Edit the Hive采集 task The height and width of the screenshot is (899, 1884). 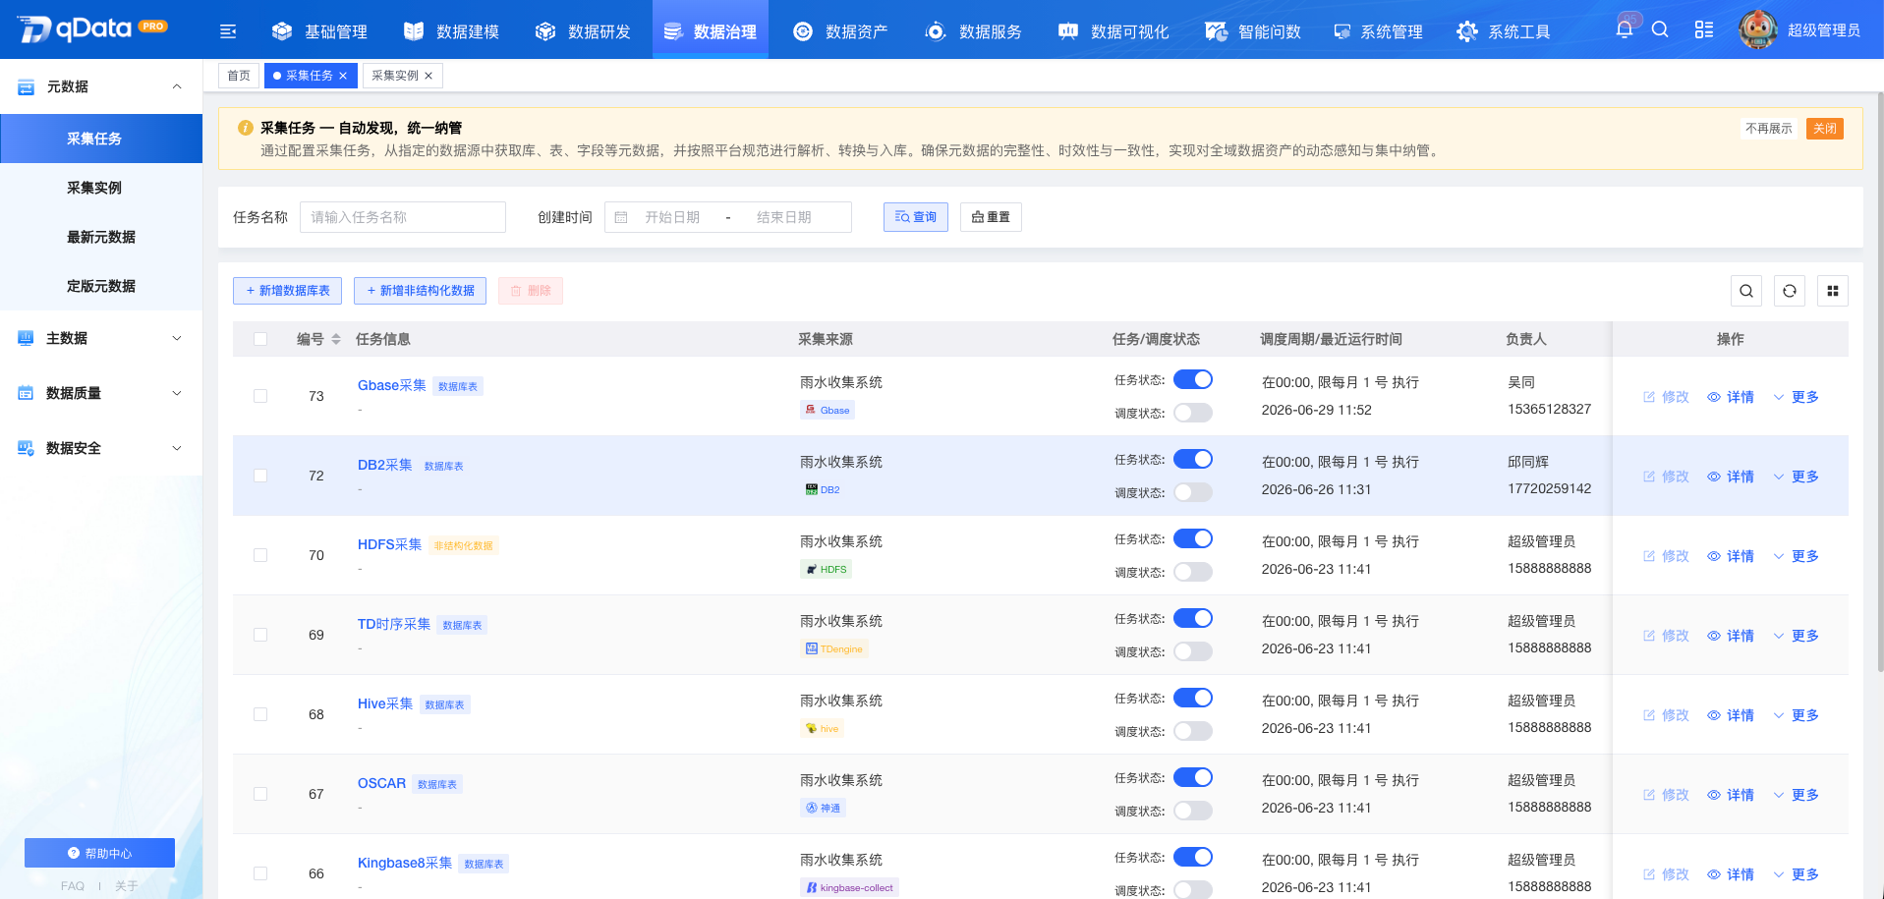click(x=1666, y=715)
